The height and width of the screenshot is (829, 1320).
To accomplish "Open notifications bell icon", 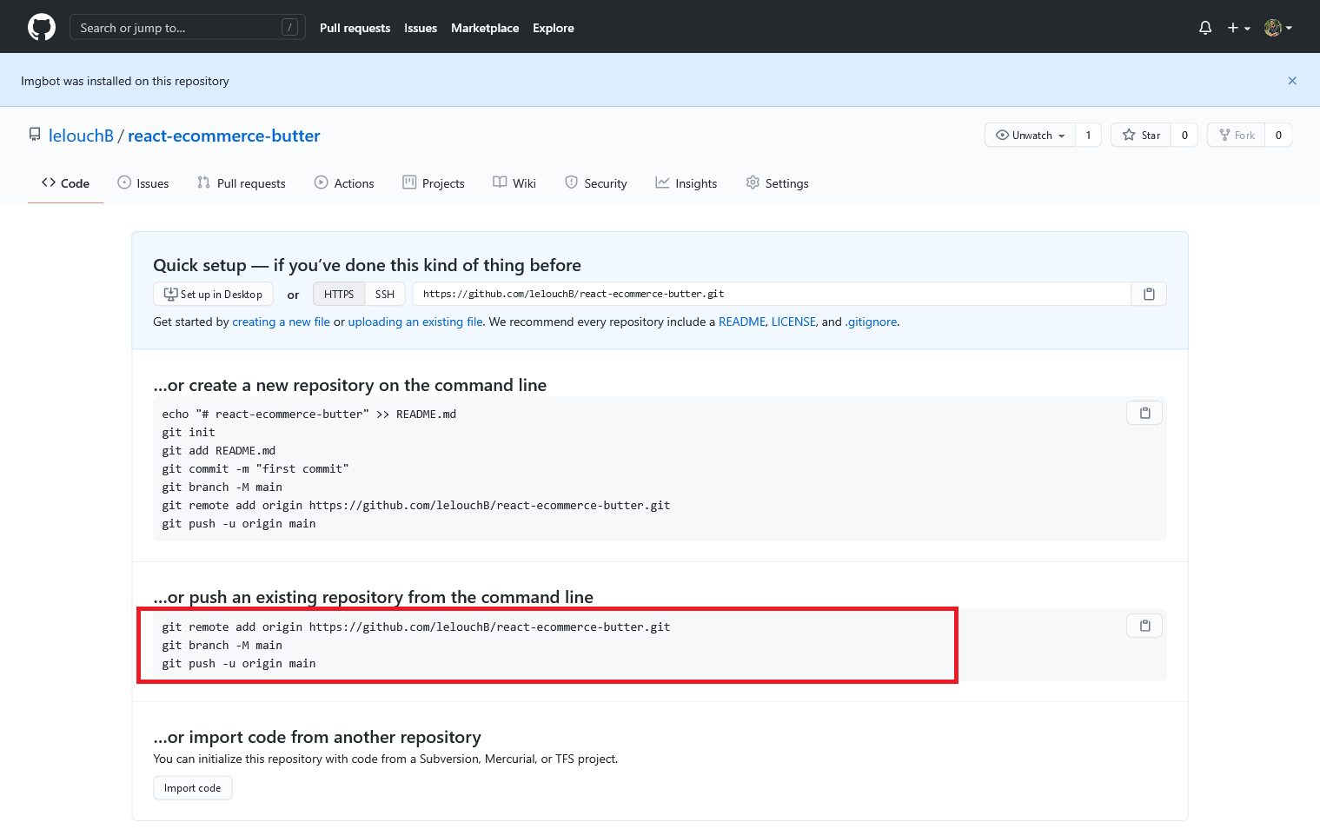I will pos(1205,28).
